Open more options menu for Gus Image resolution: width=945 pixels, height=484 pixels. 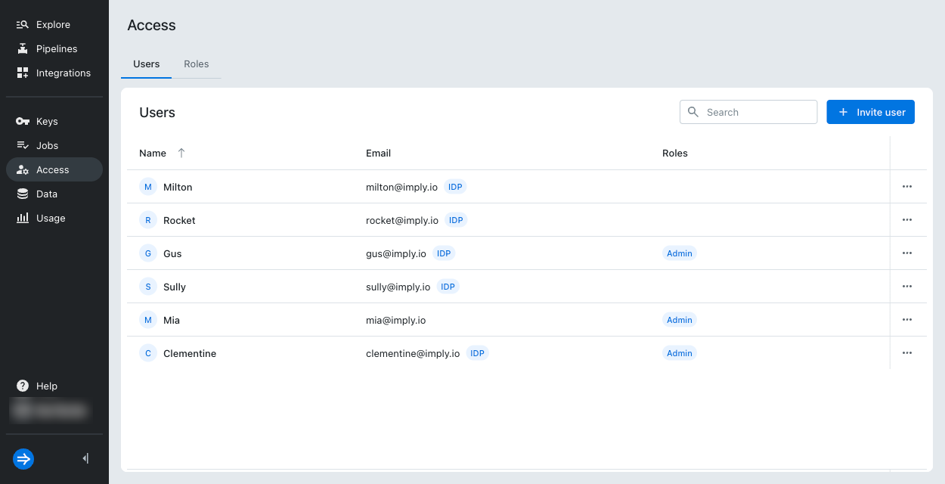tap(907, 253)
